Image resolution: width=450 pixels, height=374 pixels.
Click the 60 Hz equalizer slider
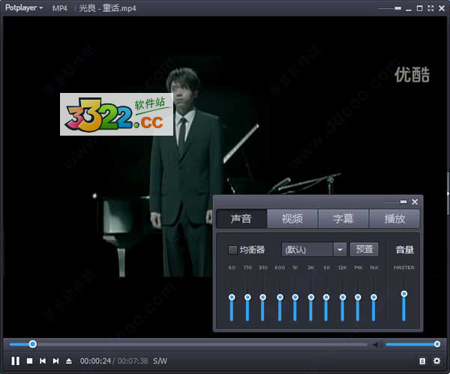pos(232,297)
